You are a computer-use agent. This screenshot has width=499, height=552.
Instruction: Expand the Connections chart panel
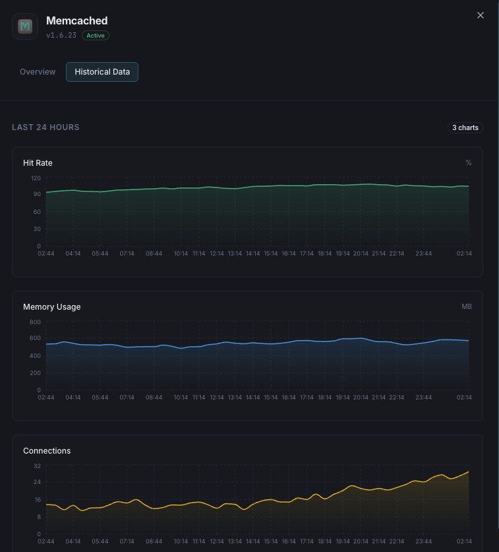click(x=247, y=492)
